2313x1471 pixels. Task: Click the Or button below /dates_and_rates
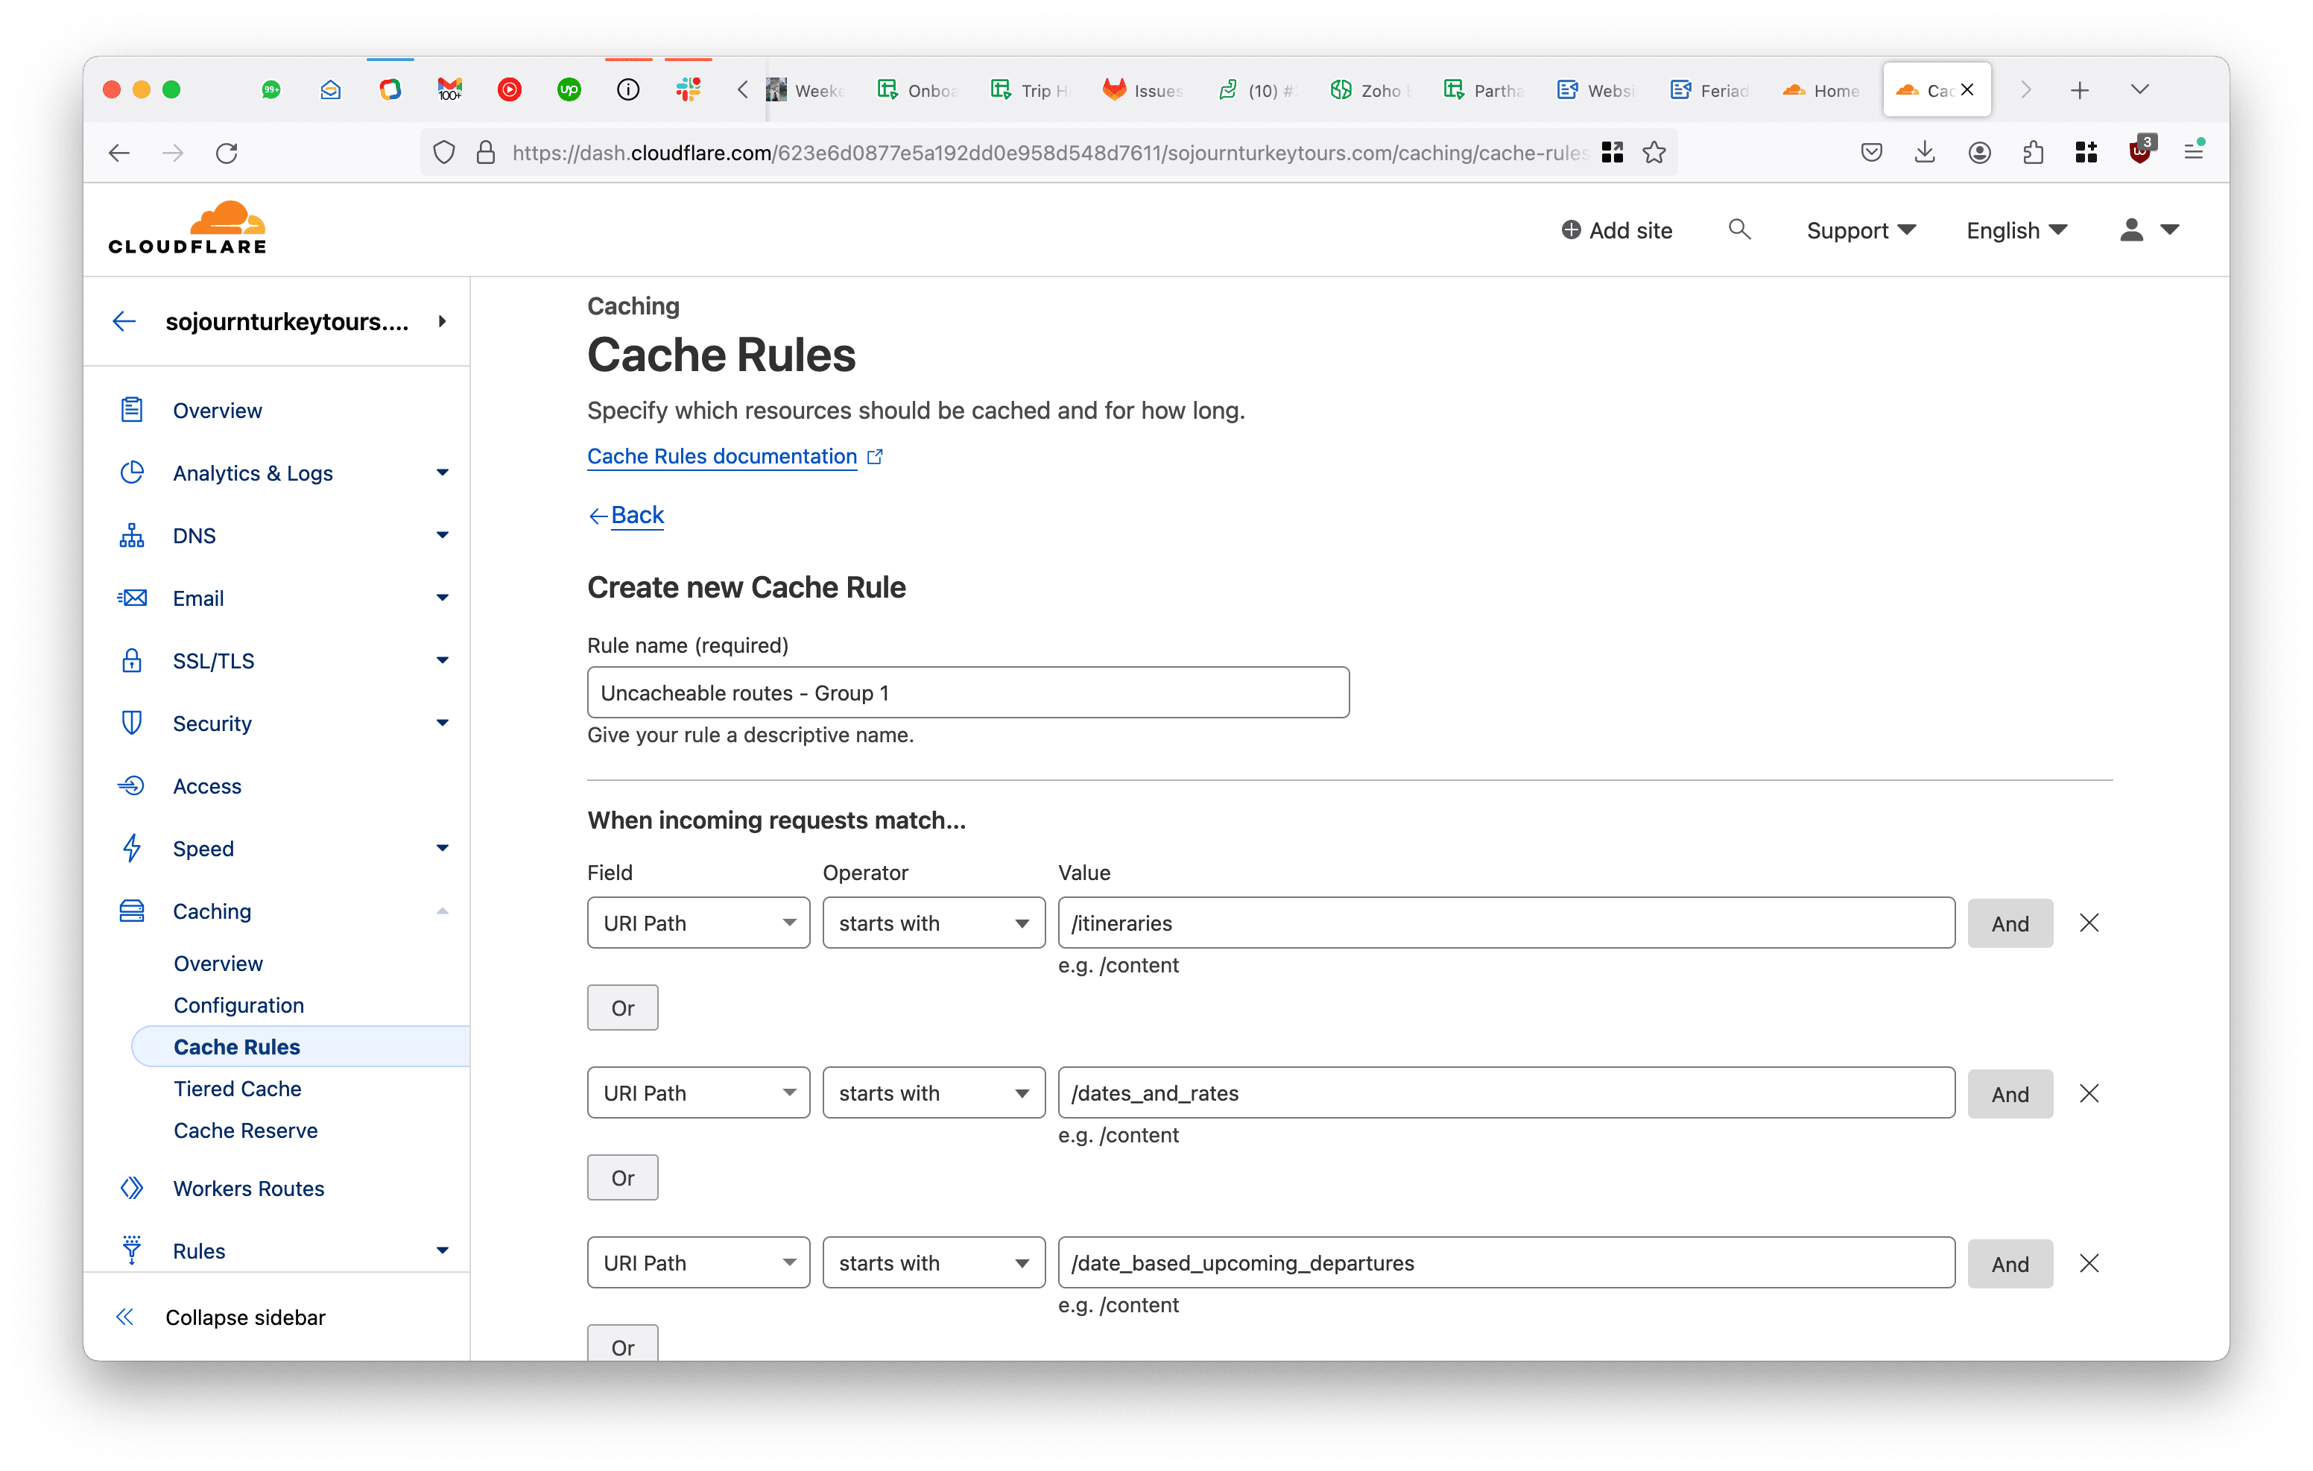click(x=622, y=1178)
